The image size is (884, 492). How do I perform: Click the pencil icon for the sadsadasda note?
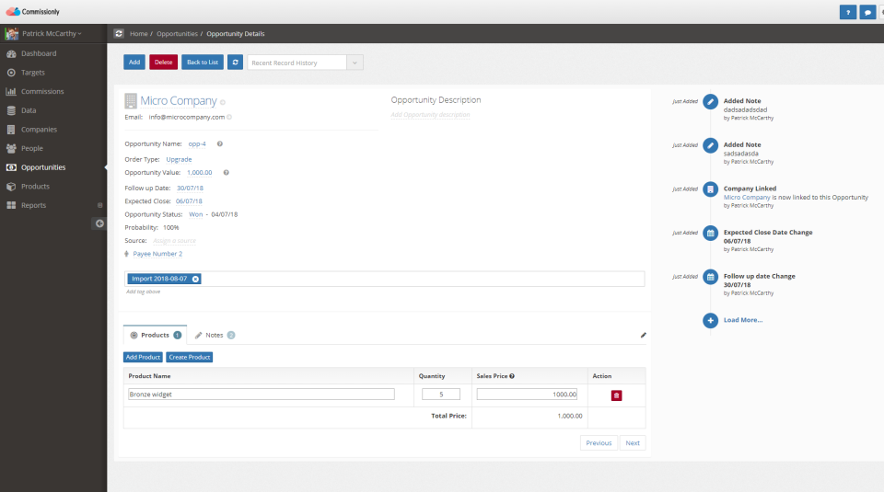pos(710,145)
